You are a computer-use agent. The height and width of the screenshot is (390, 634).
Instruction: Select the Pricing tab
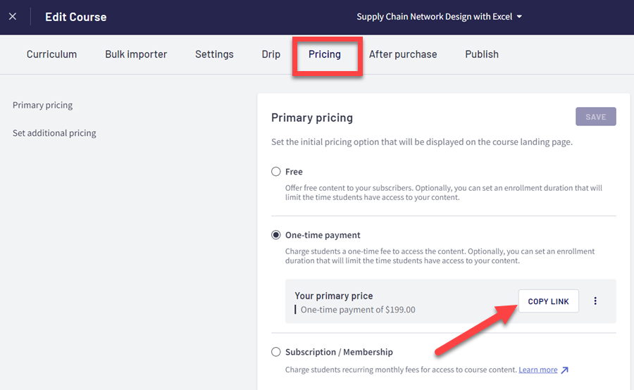point(325,54)
